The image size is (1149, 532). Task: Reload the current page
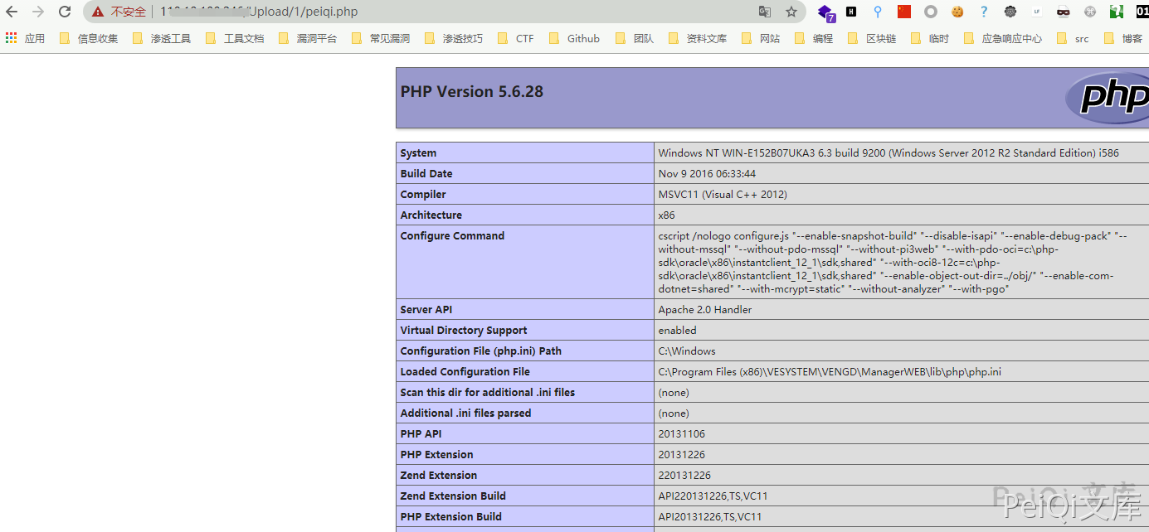click(65, 12)
